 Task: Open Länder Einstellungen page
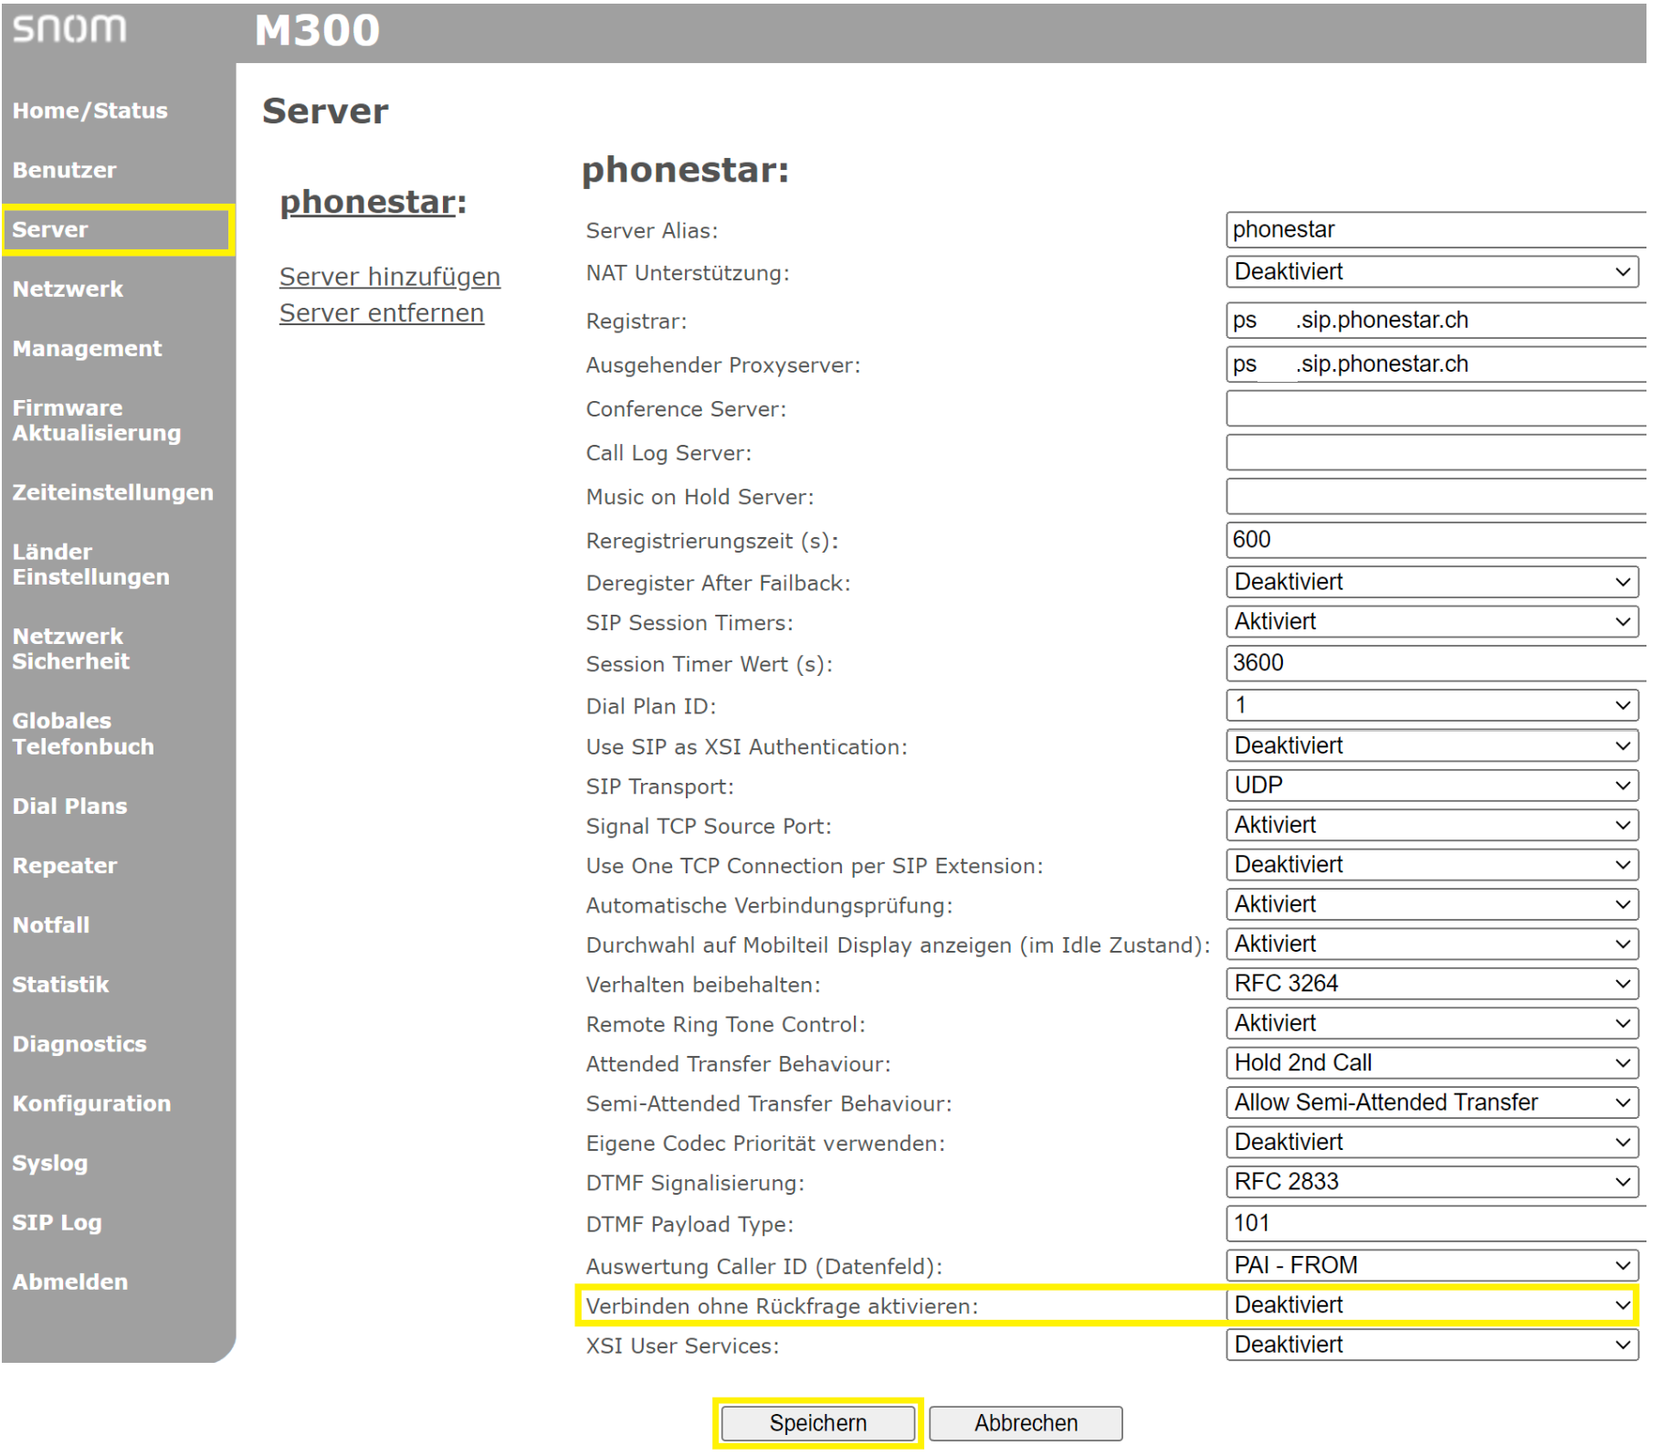90,564
